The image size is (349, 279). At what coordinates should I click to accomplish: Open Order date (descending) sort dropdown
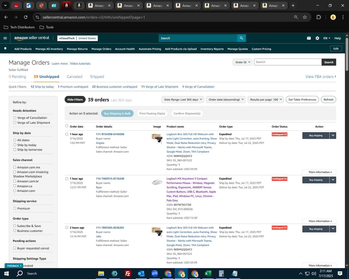[x=226, y=99]
